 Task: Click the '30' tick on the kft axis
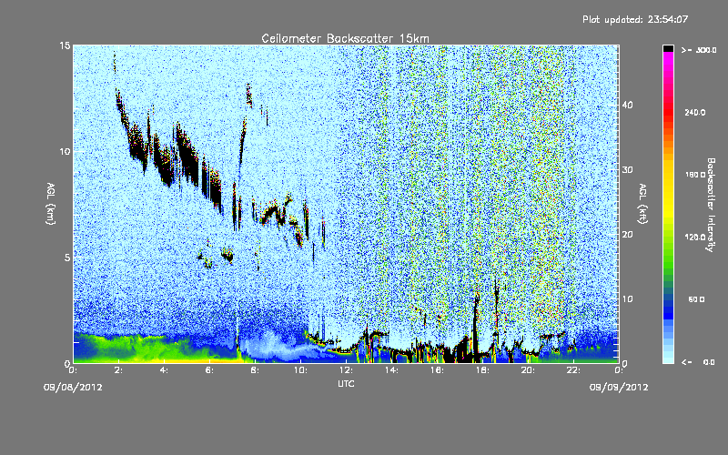pyautogui.click(x=627, y=169)
